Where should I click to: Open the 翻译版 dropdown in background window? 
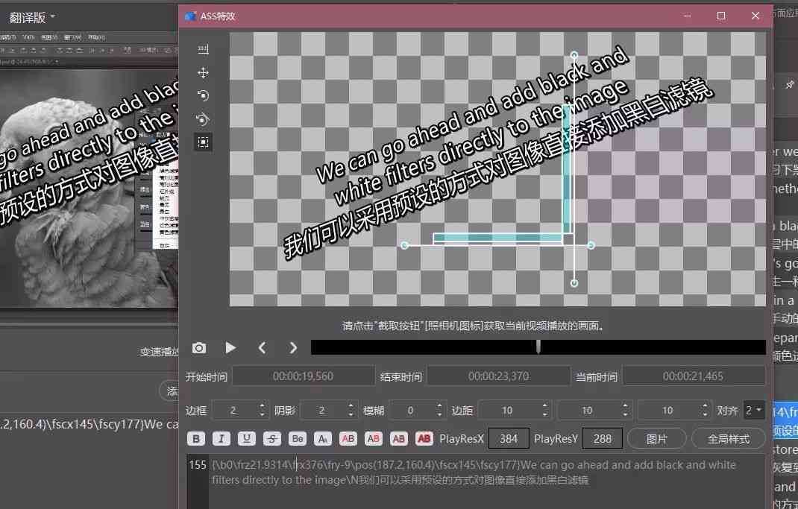coord(32,18)
